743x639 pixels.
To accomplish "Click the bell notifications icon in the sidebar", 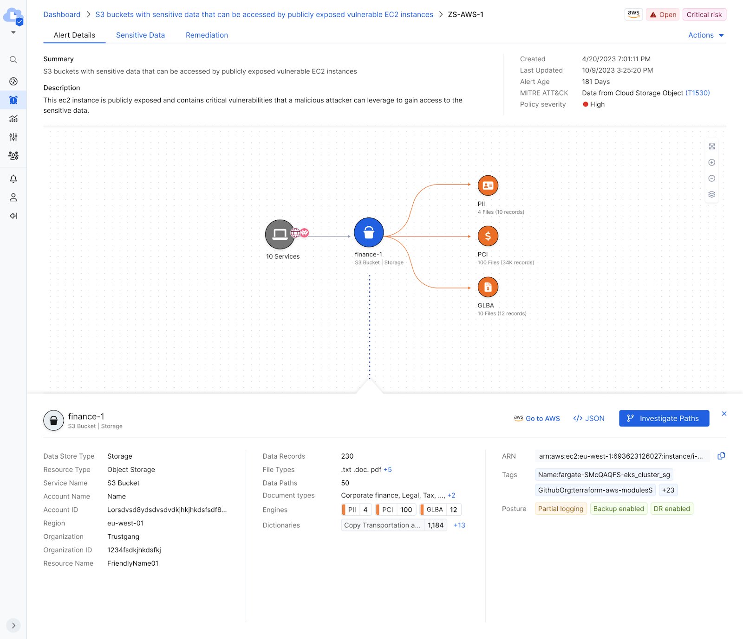I will pyautogui.click(x=13, y=179).
